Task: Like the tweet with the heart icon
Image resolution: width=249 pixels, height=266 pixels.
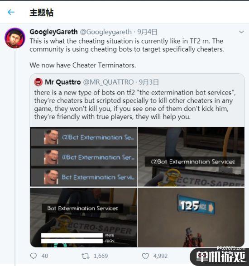Action: click(145, 256)
